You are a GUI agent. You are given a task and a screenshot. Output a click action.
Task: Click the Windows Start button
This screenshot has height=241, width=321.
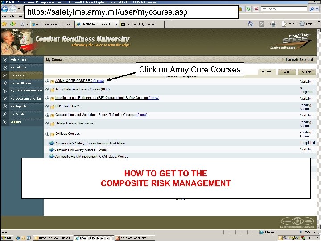[7, 238]
